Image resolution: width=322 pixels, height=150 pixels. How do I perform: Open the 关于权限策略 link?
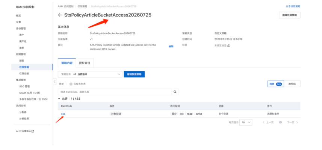click(293, 6)
